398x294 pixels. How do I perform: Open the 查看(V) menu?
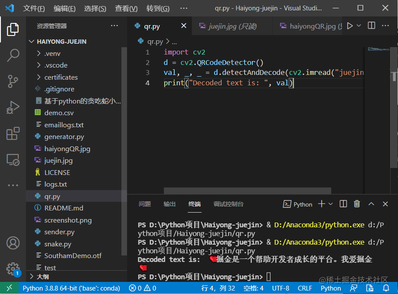pyautogui.click(x=126, y=8)
